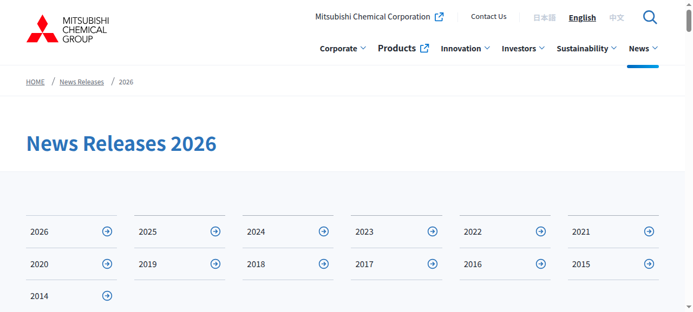Image resolution: width=693 pixels, height=312 pixels.
Task: Click the arrow icon in the 2014 row
Action: [x=107, y=296]
